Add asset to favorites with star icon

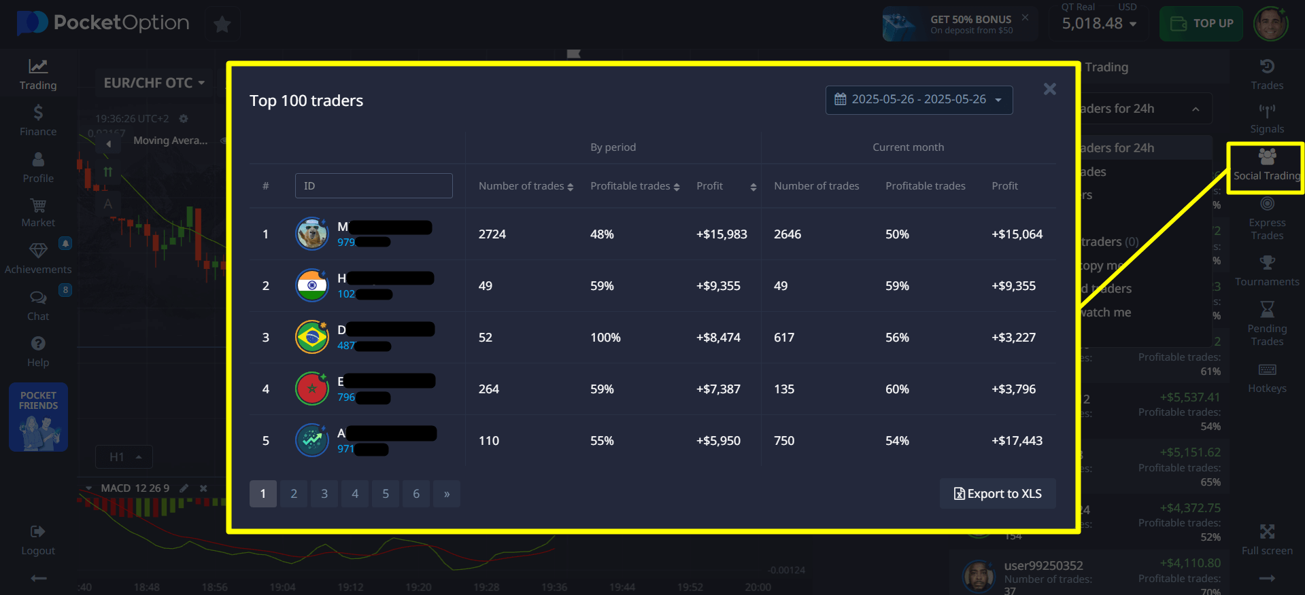tap(222, 24)
